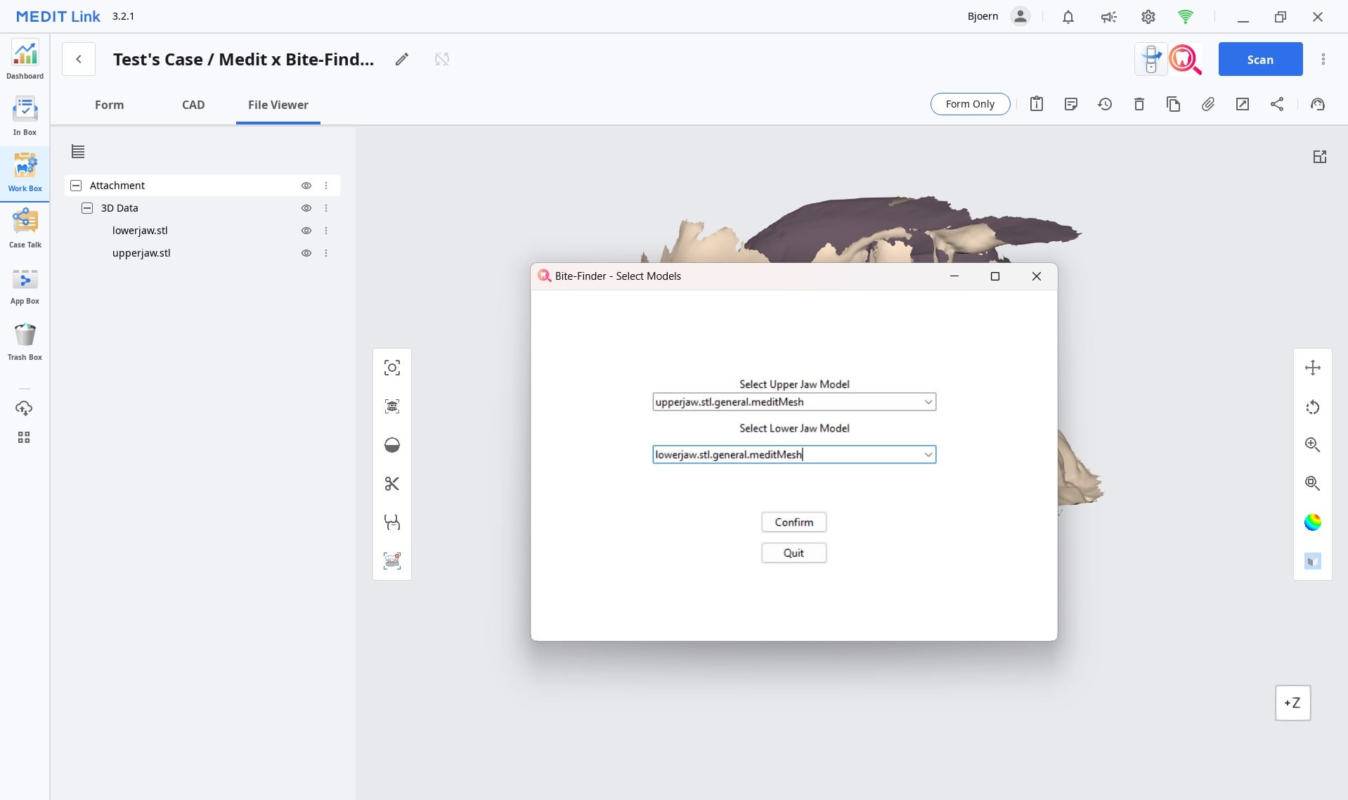The height and width of the screenshot is (800, 1348).
Task: Toggle the model color map icon
Action: [x=1313, y=522]
